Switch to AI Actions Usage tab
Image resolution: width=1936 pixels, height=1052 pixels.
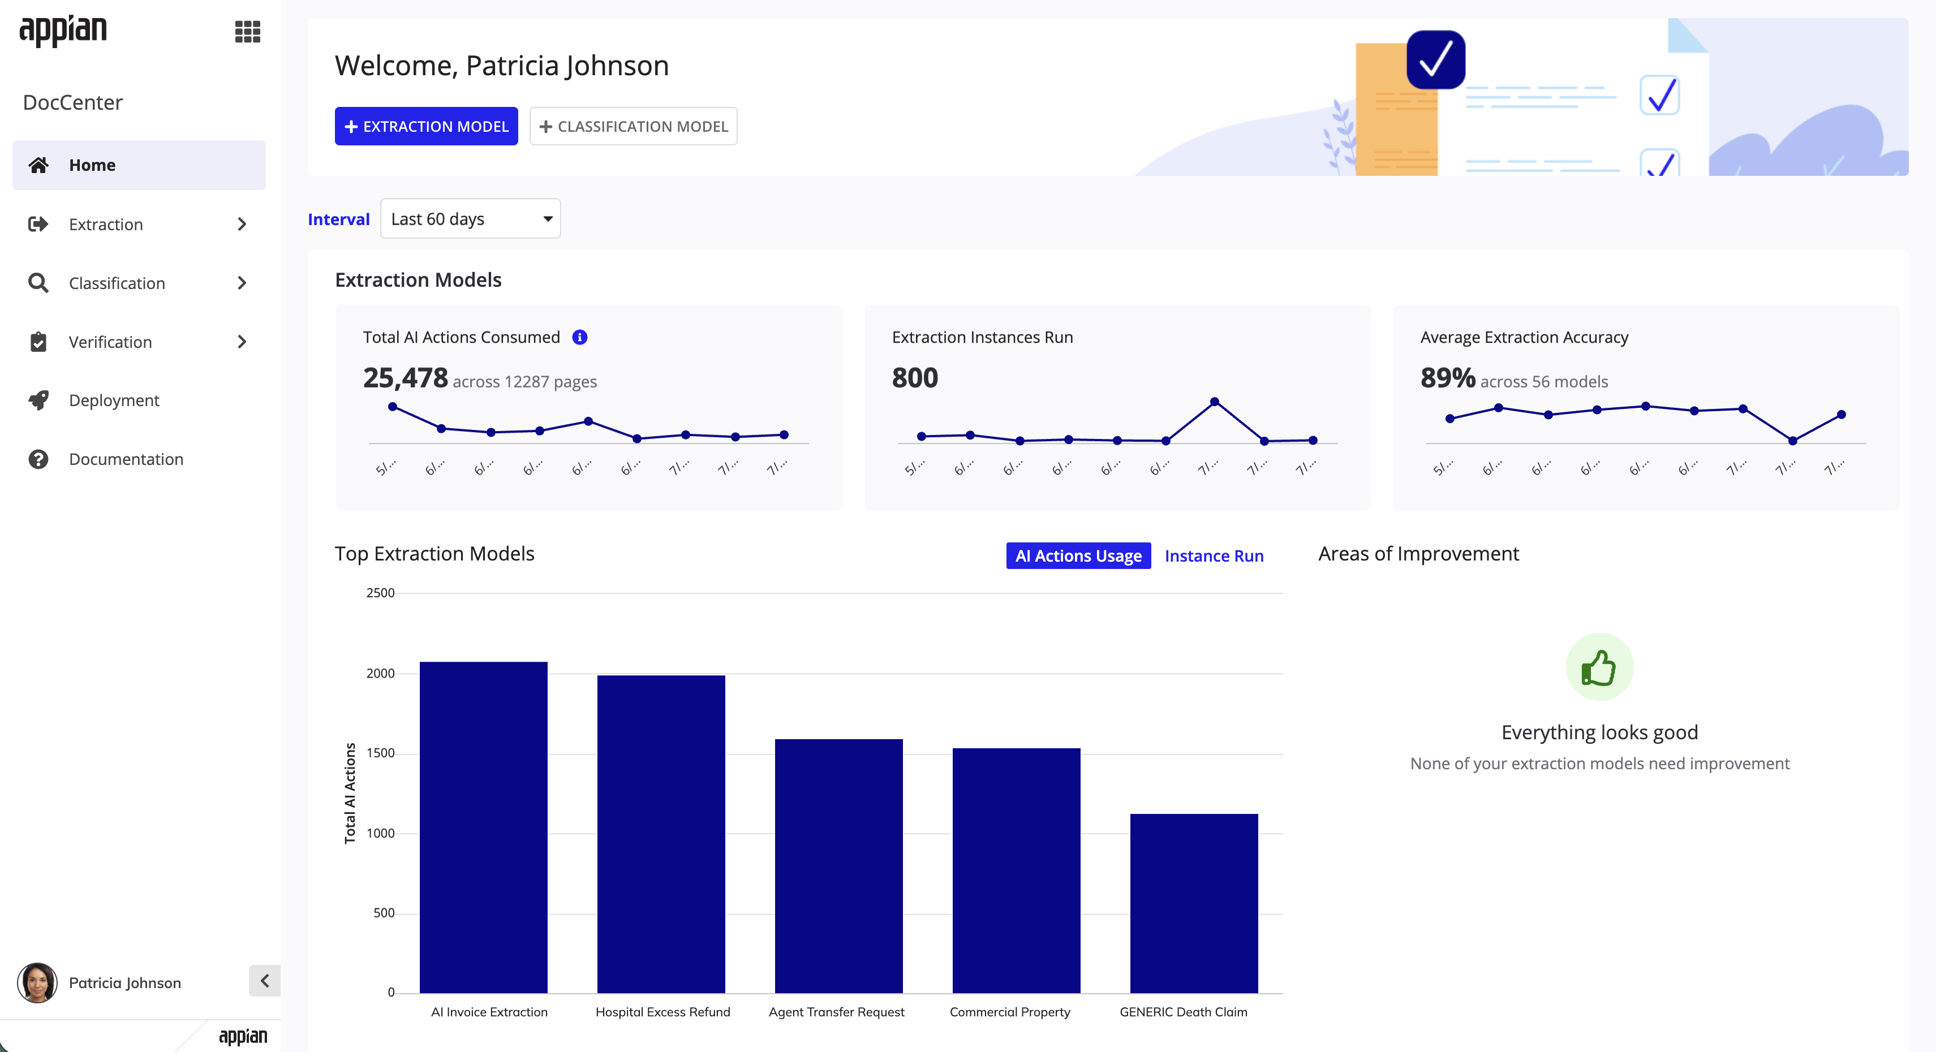[1078, 555]
